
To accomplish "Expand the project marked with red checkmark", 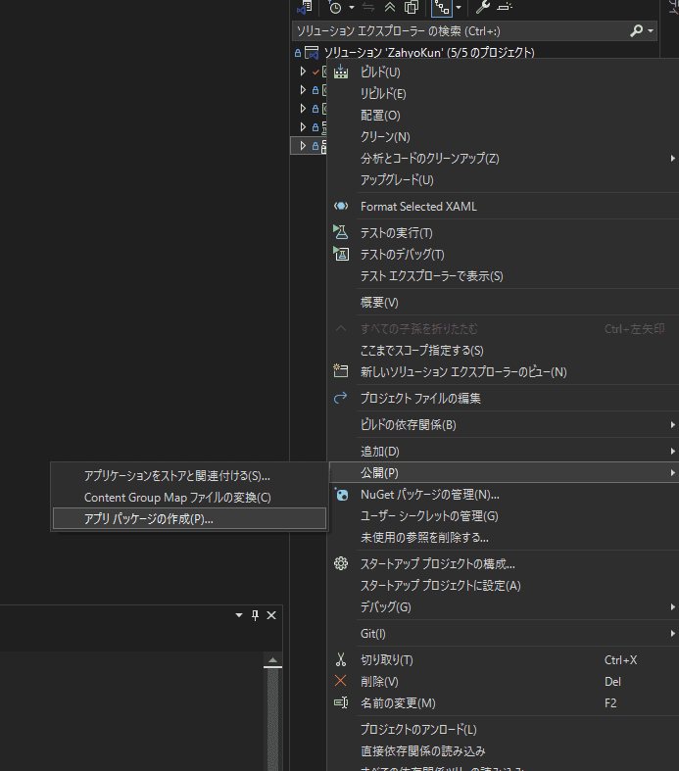I will (x=303, y=72).
